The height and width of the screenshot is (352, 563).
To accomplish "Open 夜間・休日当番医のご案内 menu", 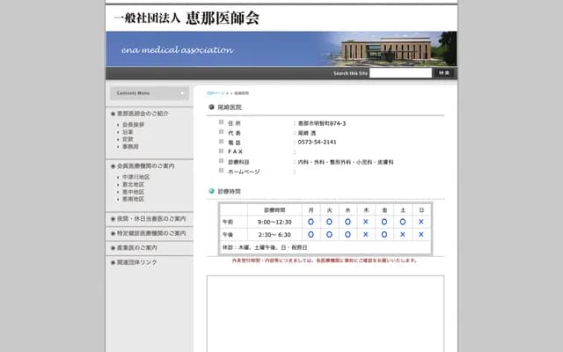I will [150, 218].
